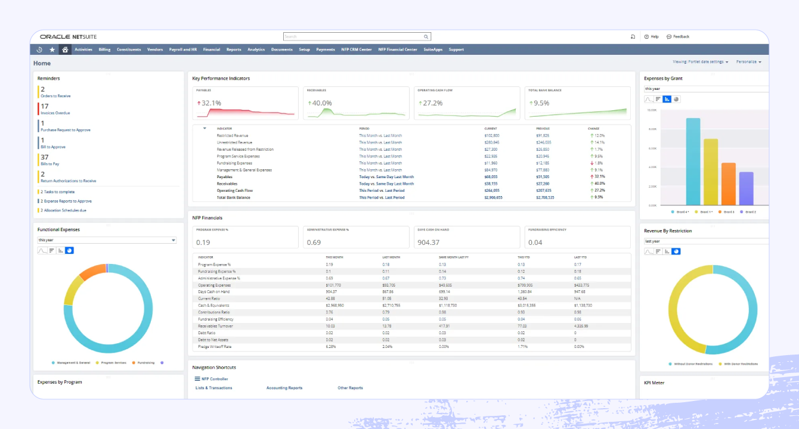Open Bills to Pay reminder
Image resolution: width=799 pixels, height=429 pixels.
click(50, 164)
